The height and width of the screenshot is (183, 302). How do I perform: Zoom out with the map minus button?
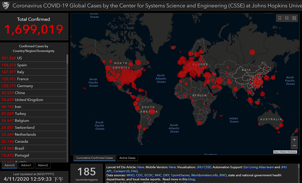(x=294, y=146)
